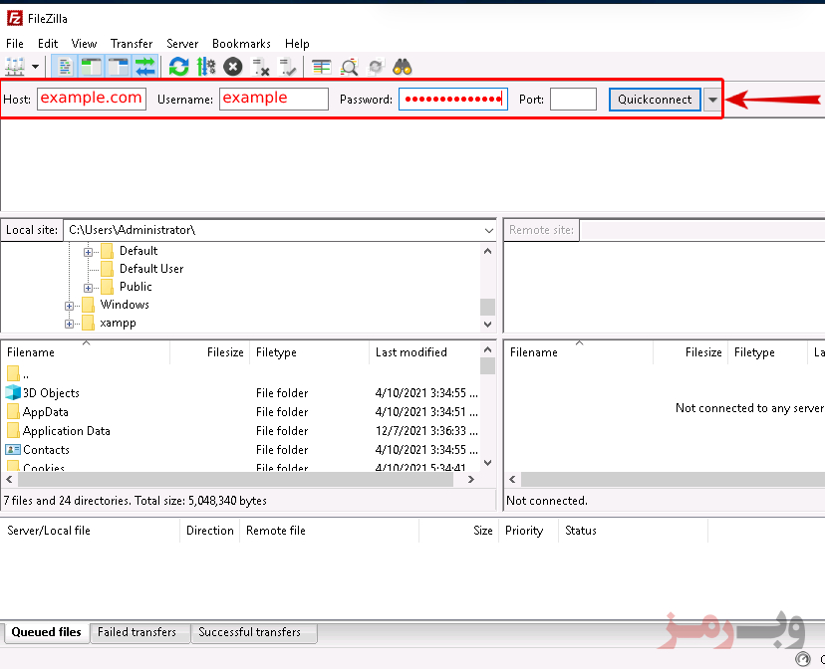Click the Priority queue column header
The width and height of the screenshot is (825, 669).
click(528, 531)
